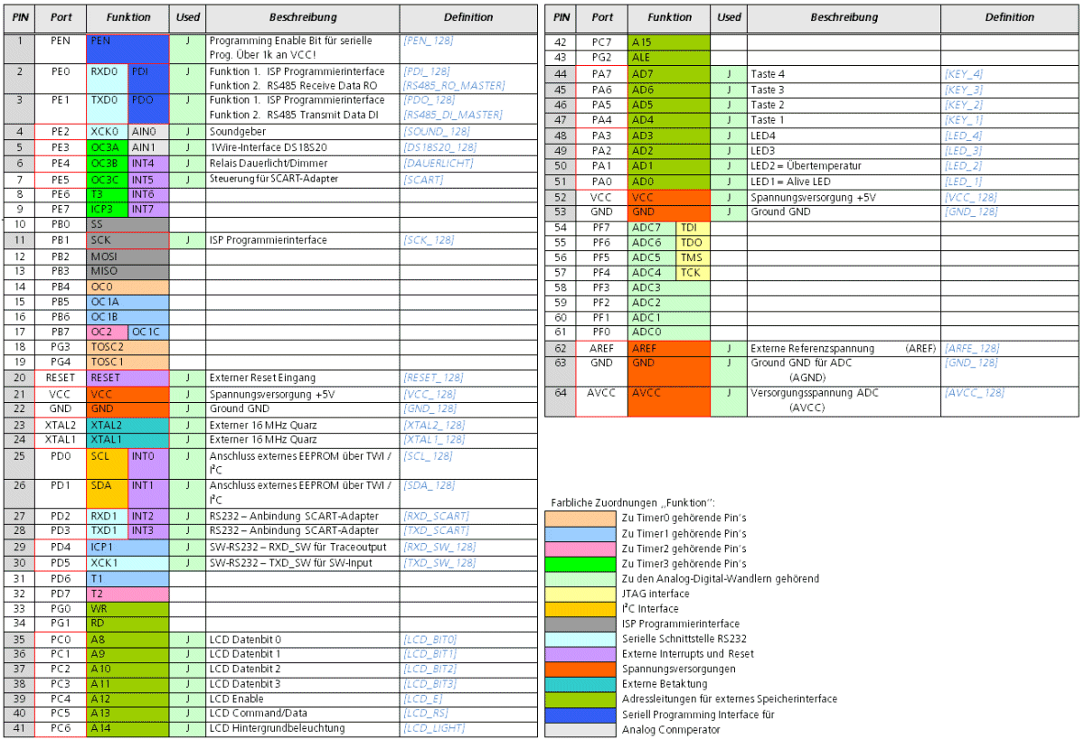1085x740 pixels.
Task: Open the [RS485_RO_MASTER] definition link
Action: (x=454, y=86)
